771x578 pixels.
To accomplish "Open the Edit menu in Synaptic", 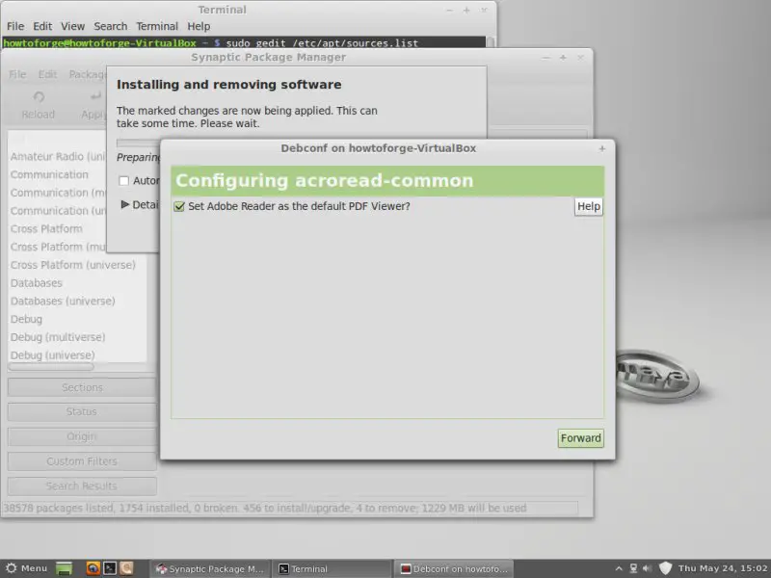I will 47,74.
